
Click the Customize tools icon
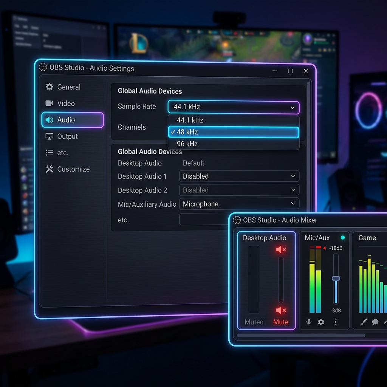tap(50, 169)
